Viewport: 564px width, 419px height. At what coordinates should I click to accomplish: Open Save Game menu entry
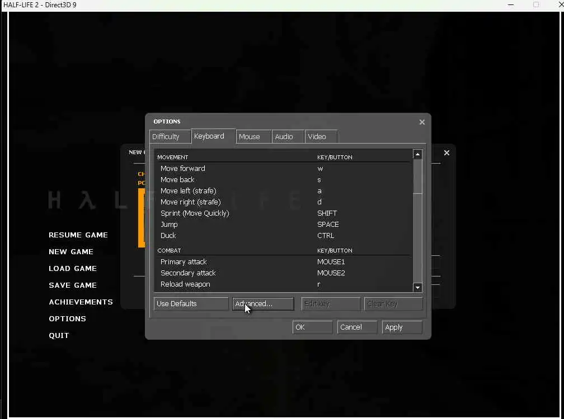(x=73, y=285)
